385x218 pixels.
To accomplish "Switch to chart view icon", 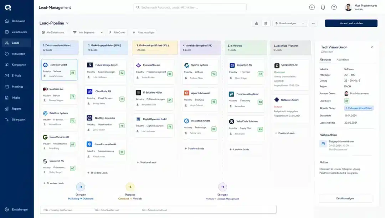I will (x=257, y=23).
